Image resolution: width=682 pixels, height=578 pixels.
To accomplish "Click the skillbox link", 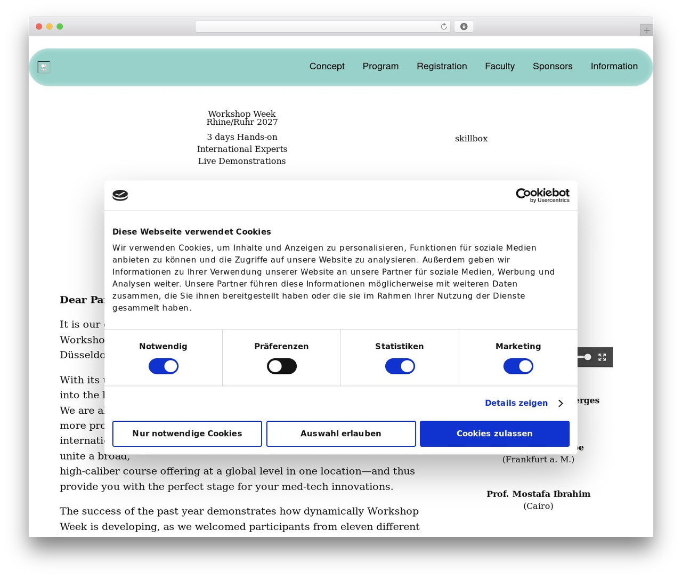I will click(471, 139).
